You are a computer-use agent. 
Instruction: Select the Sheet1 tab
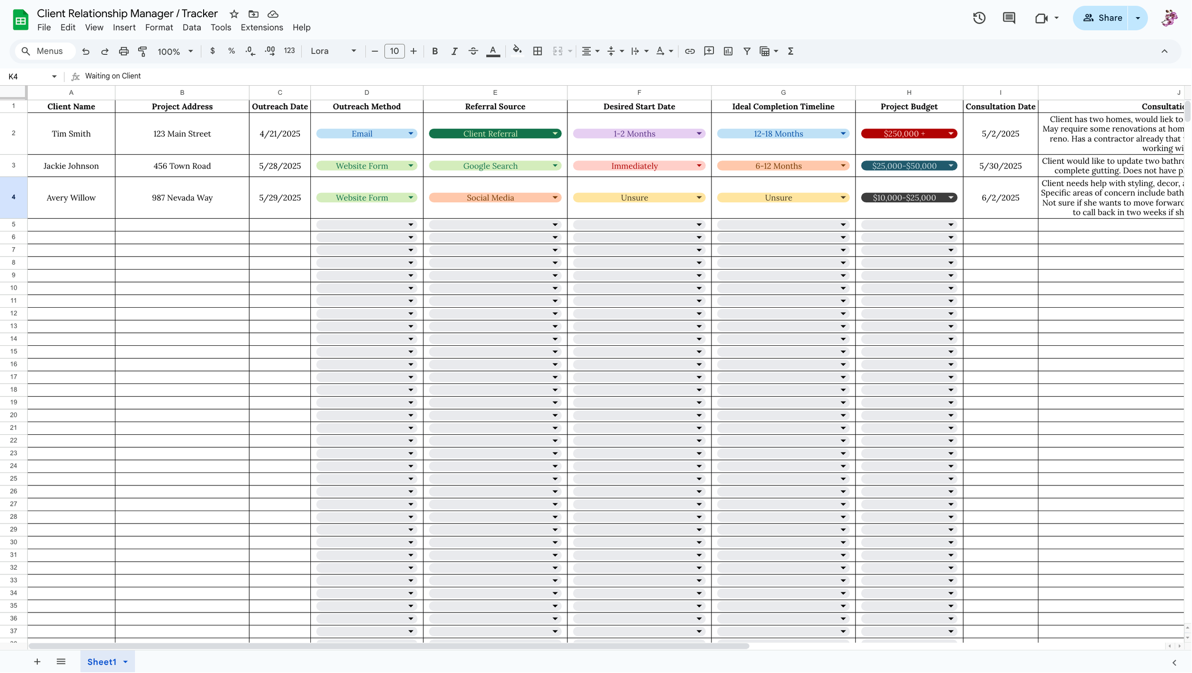tap(102, 662)
